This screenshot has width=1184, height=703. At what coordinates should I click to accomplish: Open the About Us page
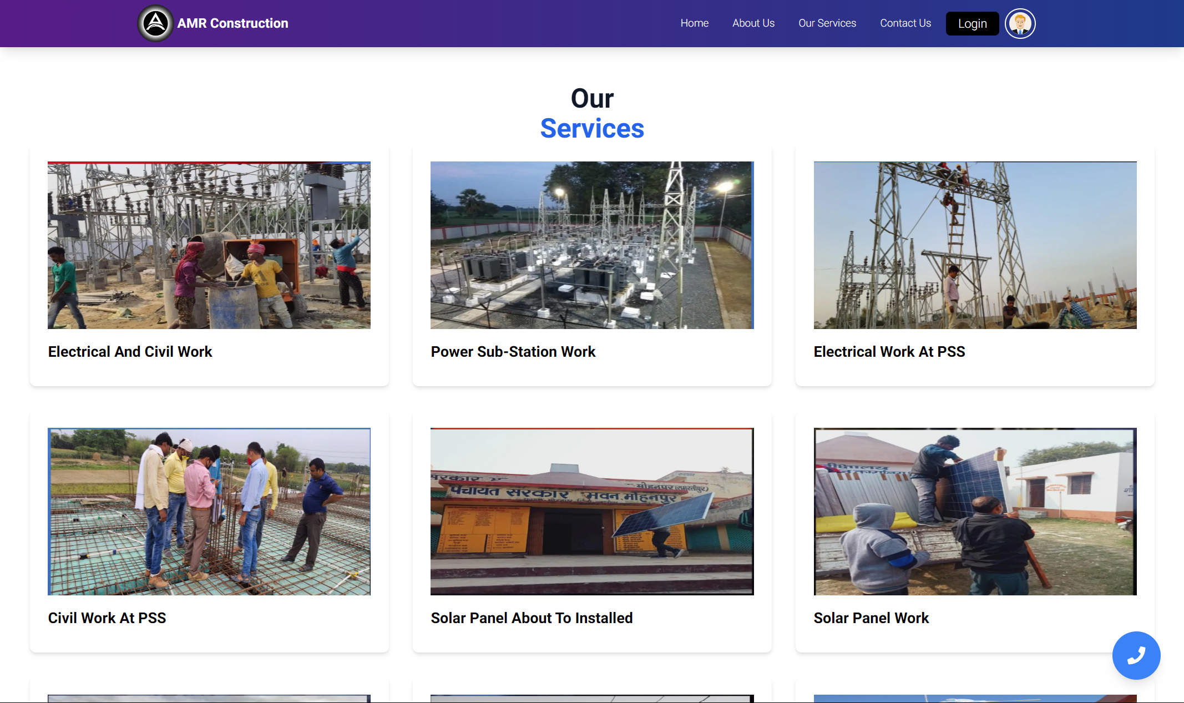point(753,23)
